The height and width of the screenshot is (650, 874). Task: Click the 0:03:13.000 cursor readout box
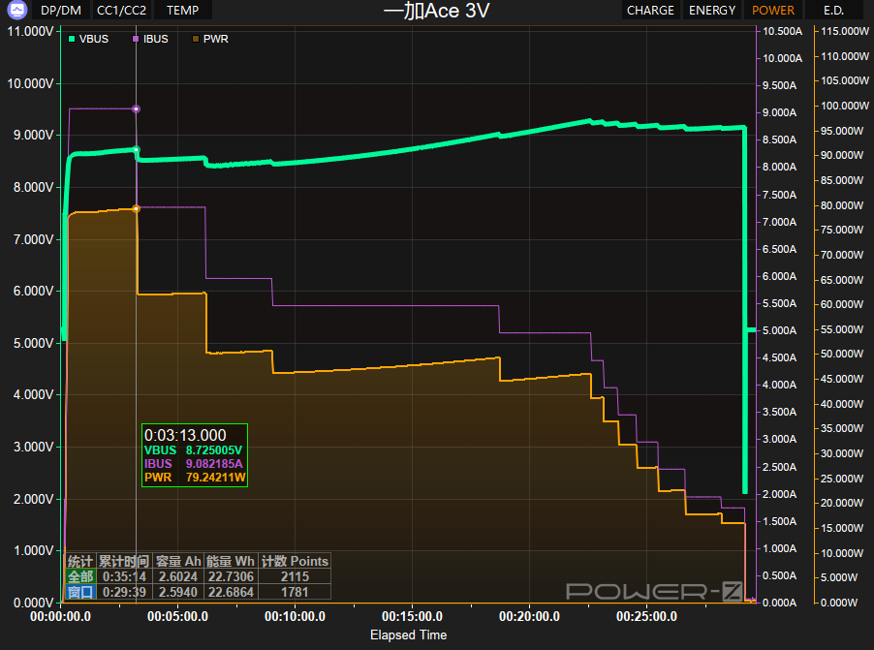[194, 456]
